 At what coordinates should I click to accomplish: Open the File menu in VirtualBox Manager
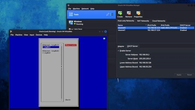(x=69, y=9)
